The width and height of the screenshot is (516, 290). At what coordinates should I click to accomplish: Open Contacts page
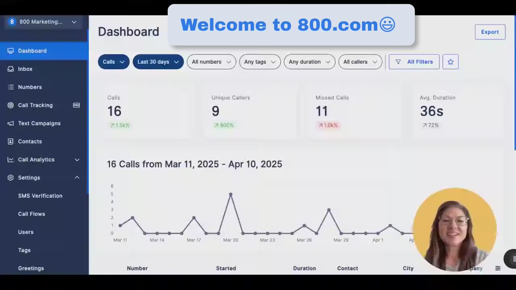(44, 141)
